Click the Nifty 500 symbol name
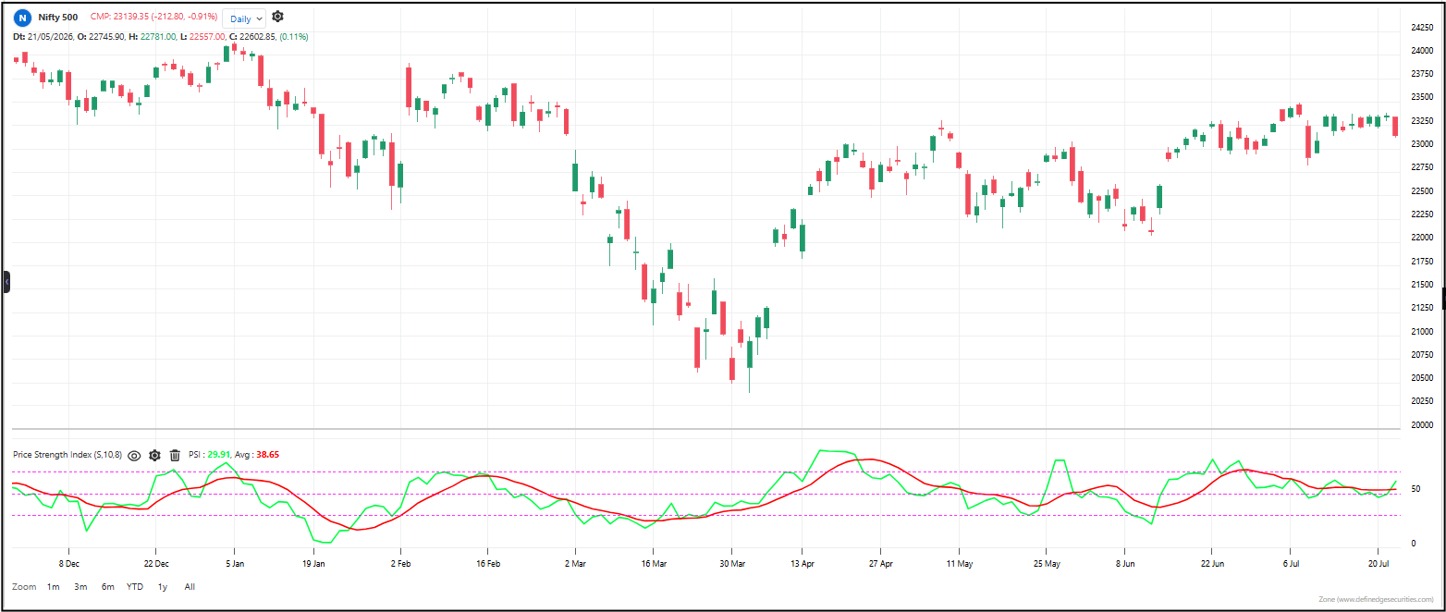The width and height of the screenshot is (1446, 612). 57,18
